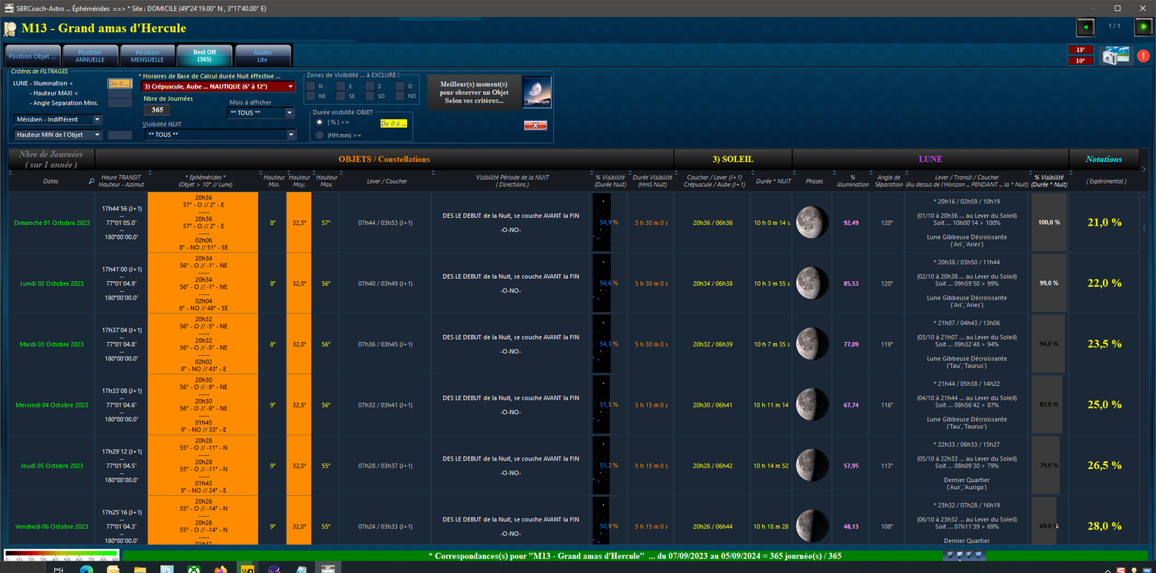Click the 3) SOLEIL column group header
Image resolution: width=1156 pixels, height=573 pixels.
tap(733, 159)
